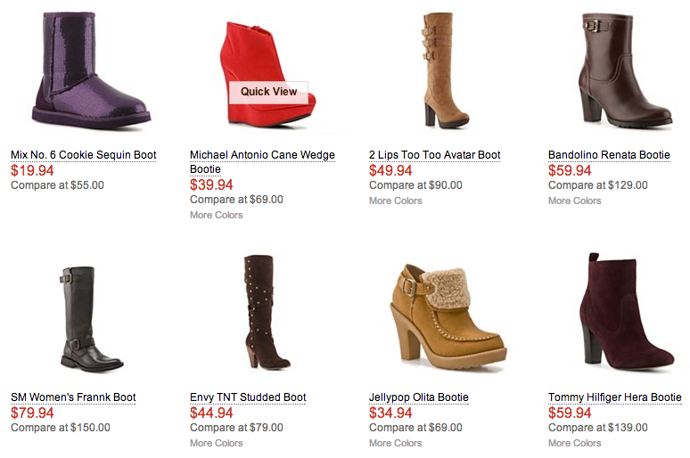Image resolution: width=690 pixels, height=458 pixels.
Task: Click the 2 Lips Too Too Avatar Boot title
Action: (x=434, y=155)
